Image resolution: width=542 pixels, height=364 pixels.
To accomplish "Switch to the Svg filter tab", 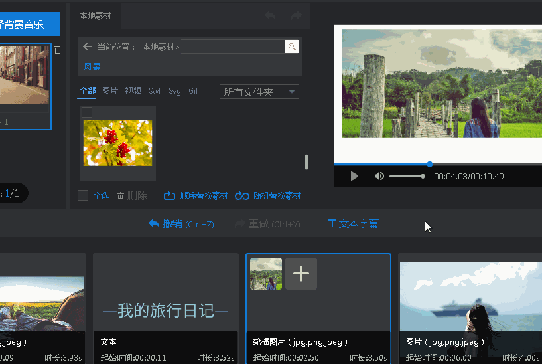I will pyautogui.click(x=174, y=91).
